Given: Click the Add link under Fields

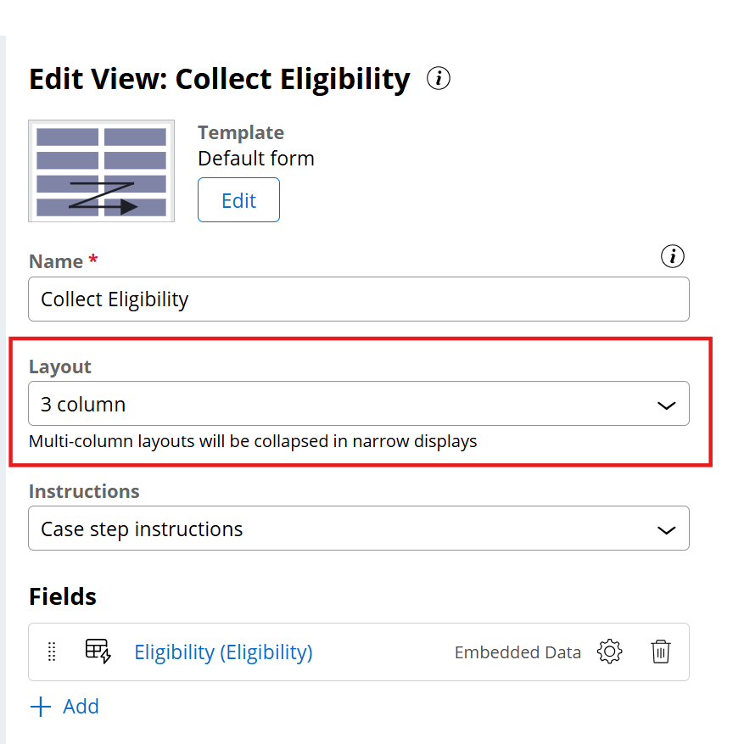Looking at the screenshot, I should click(81, 707).
